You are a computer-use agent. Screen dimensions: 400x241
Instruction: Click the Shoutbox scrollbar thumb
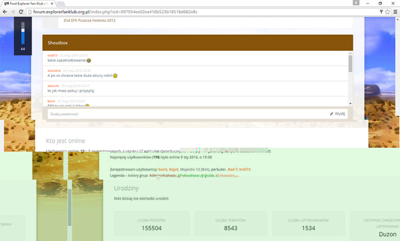tap(350, 64)
